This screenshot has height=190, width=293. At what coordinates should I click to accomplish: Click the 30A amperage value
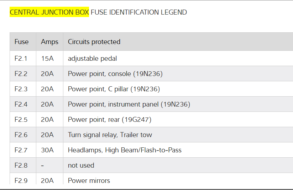tap(47, 150)
